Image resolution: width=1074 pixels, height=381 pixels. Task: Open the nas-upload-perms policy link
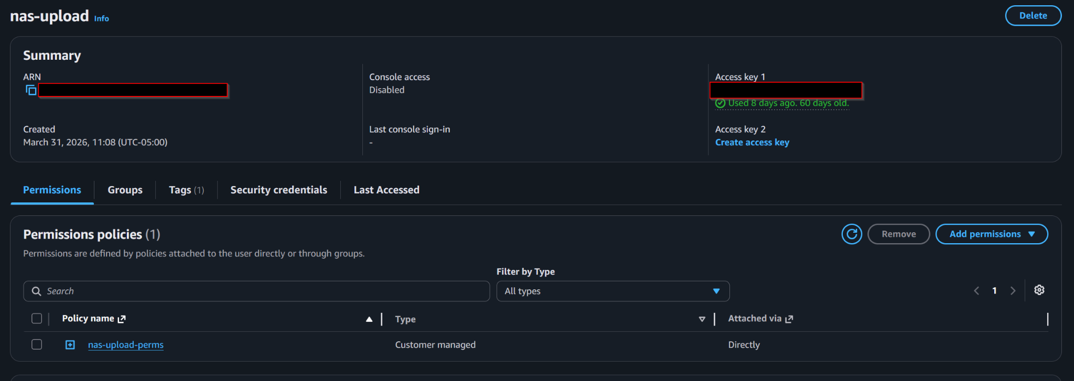pos(126,345)
